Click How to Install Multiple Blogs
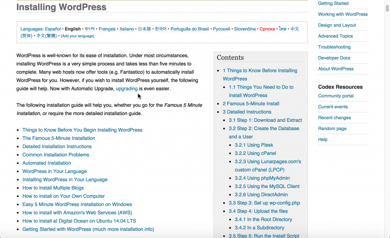Viewport: 390px width, 238px height. pyautogui.click(x=53, y=188)
